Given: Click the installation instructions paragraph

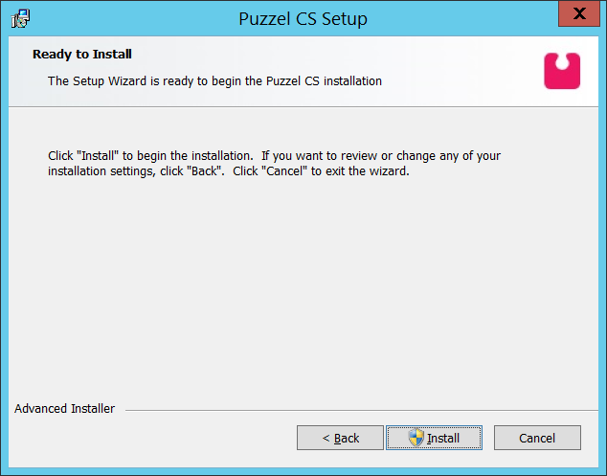Looking at the screenshot, I should point(274,164).
